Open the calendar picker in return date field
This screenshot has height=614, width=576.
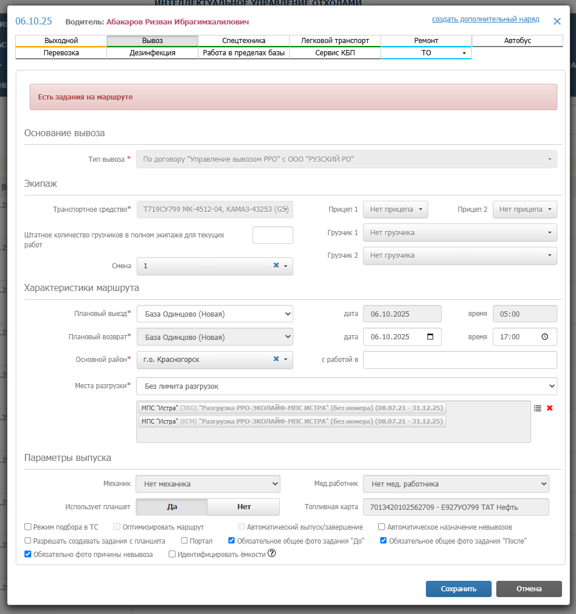click(431, 337)
